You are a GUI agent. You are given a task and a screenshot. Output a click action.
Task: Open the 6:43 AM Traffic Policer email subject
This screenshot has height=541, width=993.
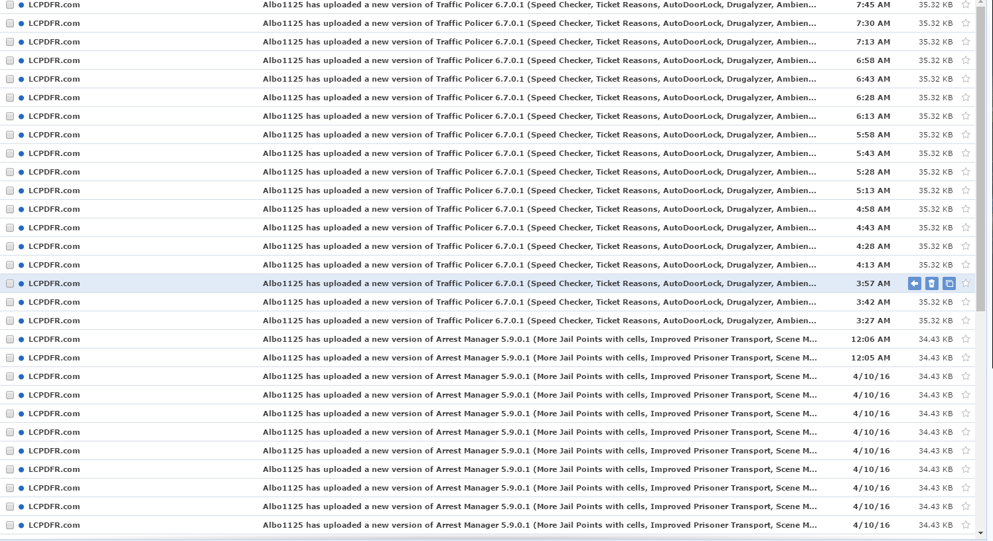540,79
